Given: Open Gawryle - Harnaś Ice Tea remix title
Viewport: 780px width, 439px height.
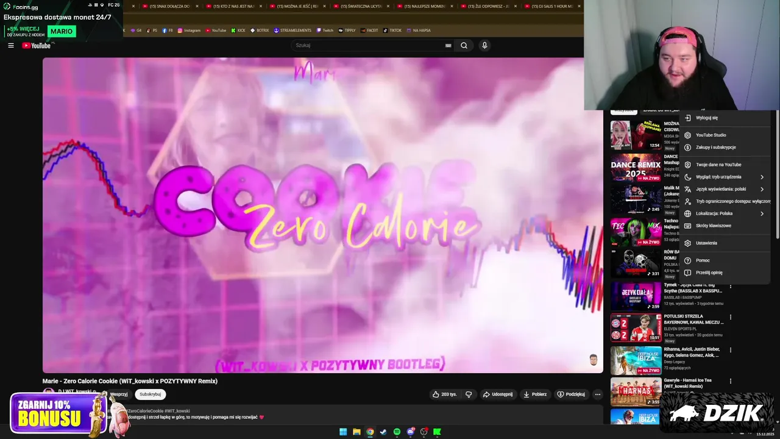Looking at the screenshot, I should (x=688, y=383).
